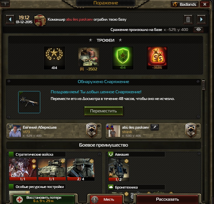Go to the previous report arrow
The image size is (214, 204).
click(10, 20)
